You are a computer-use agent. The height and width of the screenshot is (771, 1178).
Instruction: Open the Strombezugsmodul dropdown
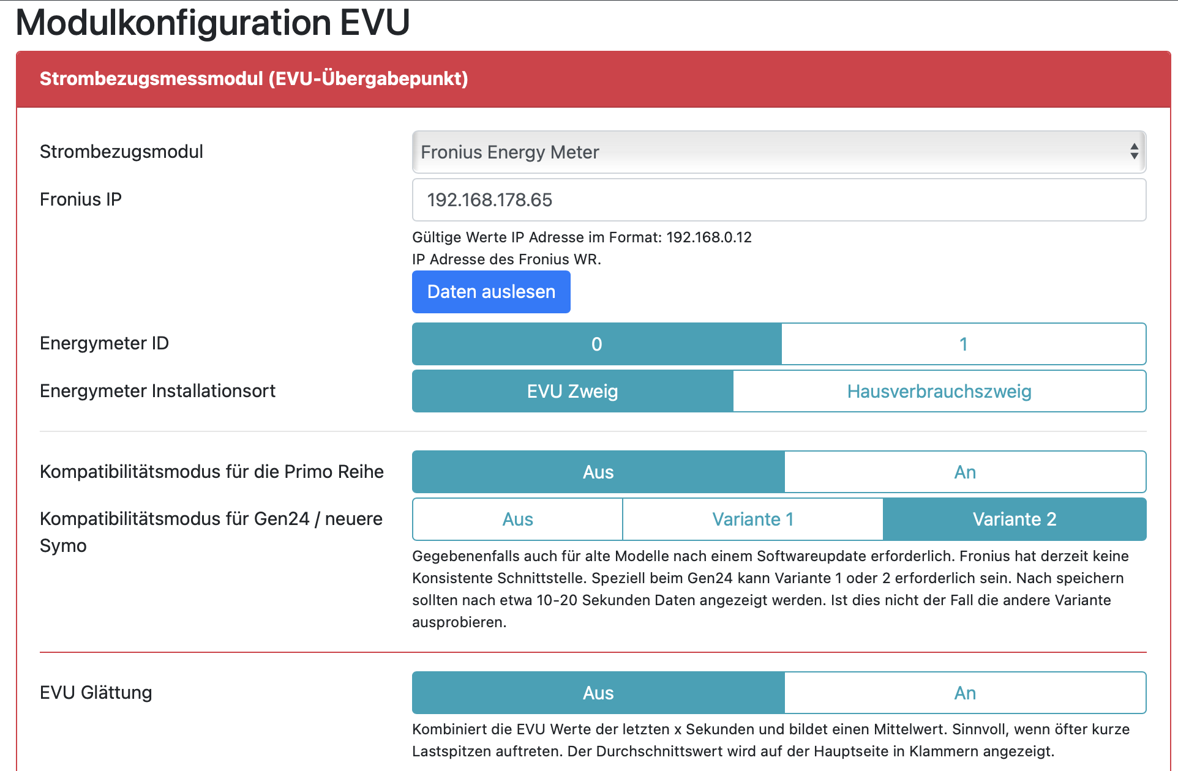pyautogui.click(x=778, y=152)
